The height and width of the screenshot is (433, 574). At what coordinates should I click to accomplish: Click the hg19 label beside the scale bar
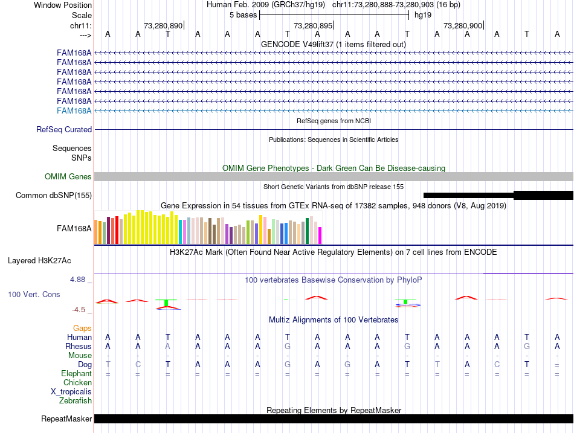423,15
